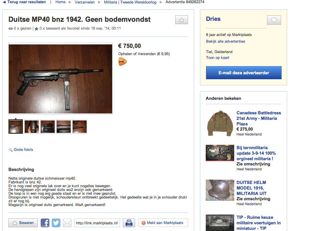The width and height of the screenshot is (324, 231).
Task: Click Bekijk alle advertenties link
Action: point(225,41)
